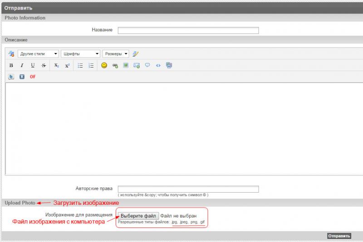Click the bottom Отправить submit button

click(339, 236)
